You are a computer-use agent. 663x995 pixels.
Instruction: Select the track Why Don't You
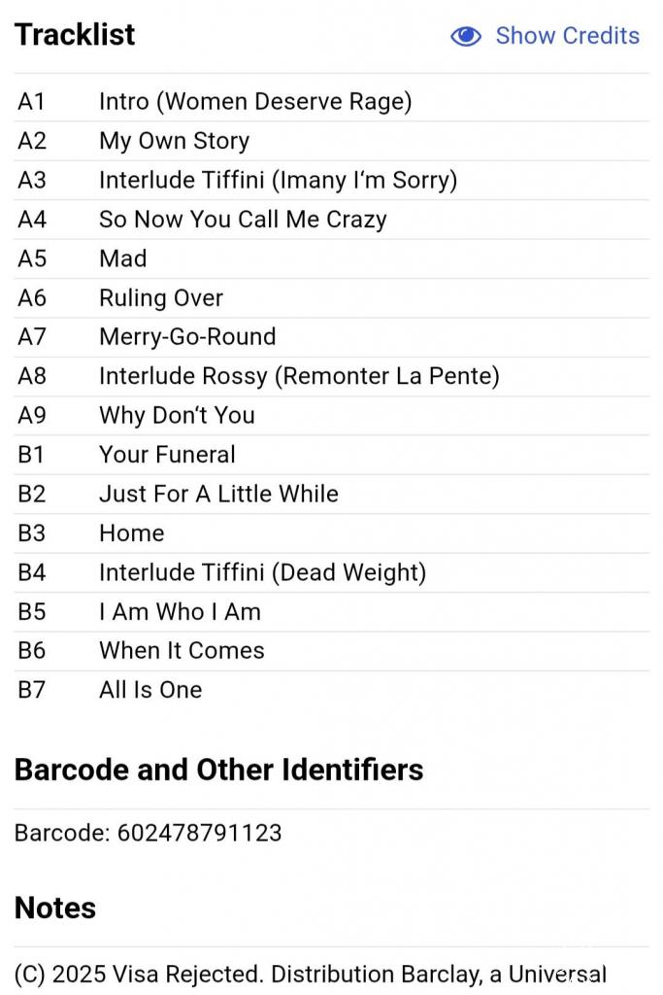pyautogui.click(x=177, y=415)
